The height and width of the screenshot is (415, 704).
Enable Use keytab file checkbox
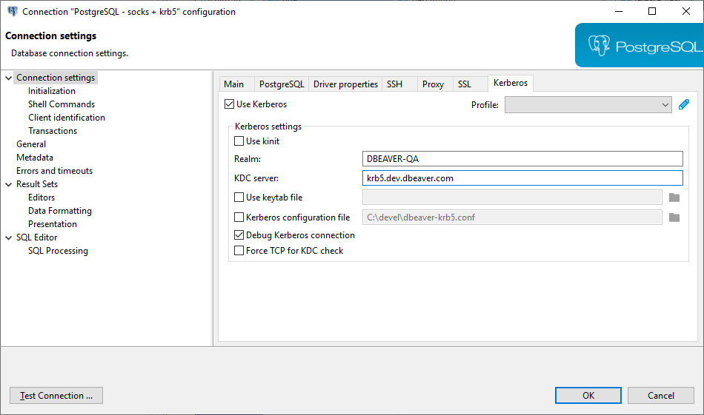pyautogui.click(x=239, y=198)
